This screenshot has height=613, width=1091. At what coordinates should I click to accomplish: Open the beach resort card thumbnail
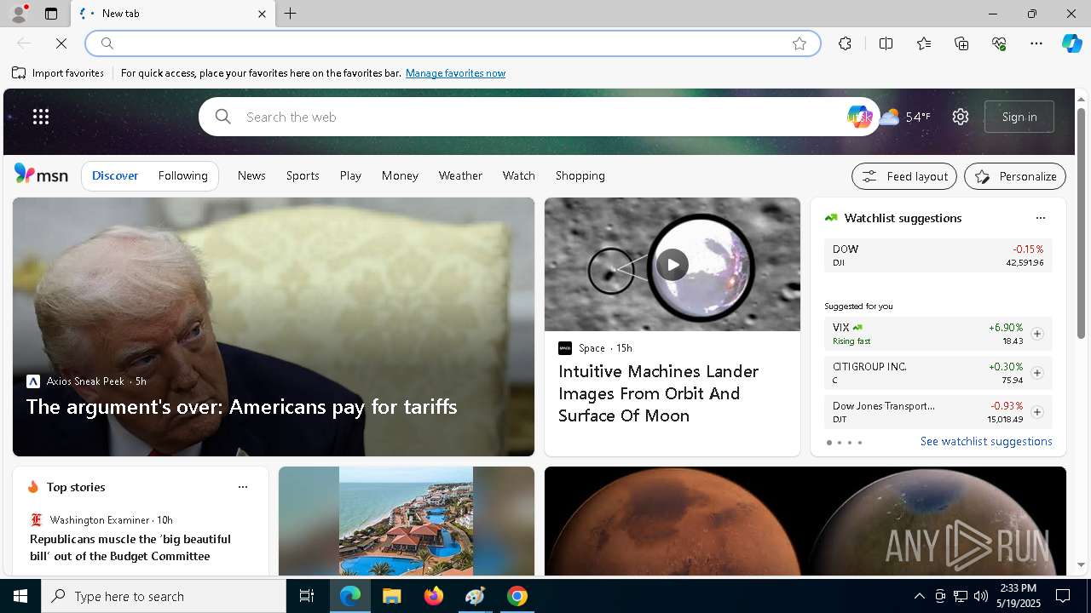pos(407,521)
